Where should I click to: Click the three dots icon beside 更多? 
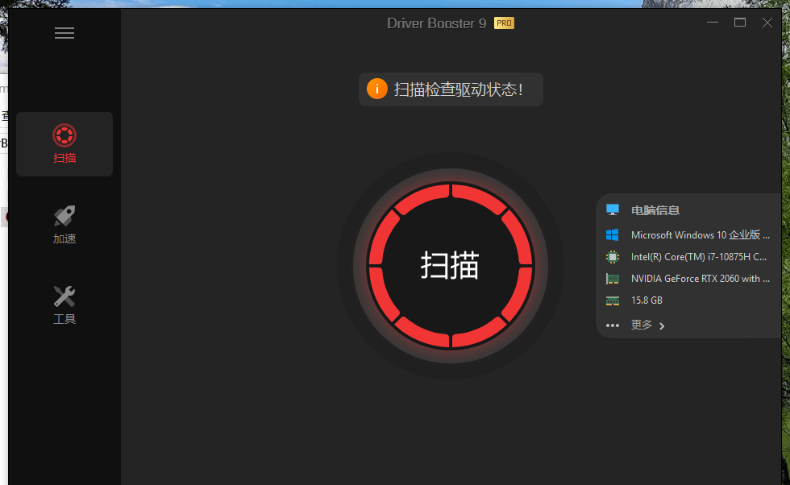click(613, 325)
